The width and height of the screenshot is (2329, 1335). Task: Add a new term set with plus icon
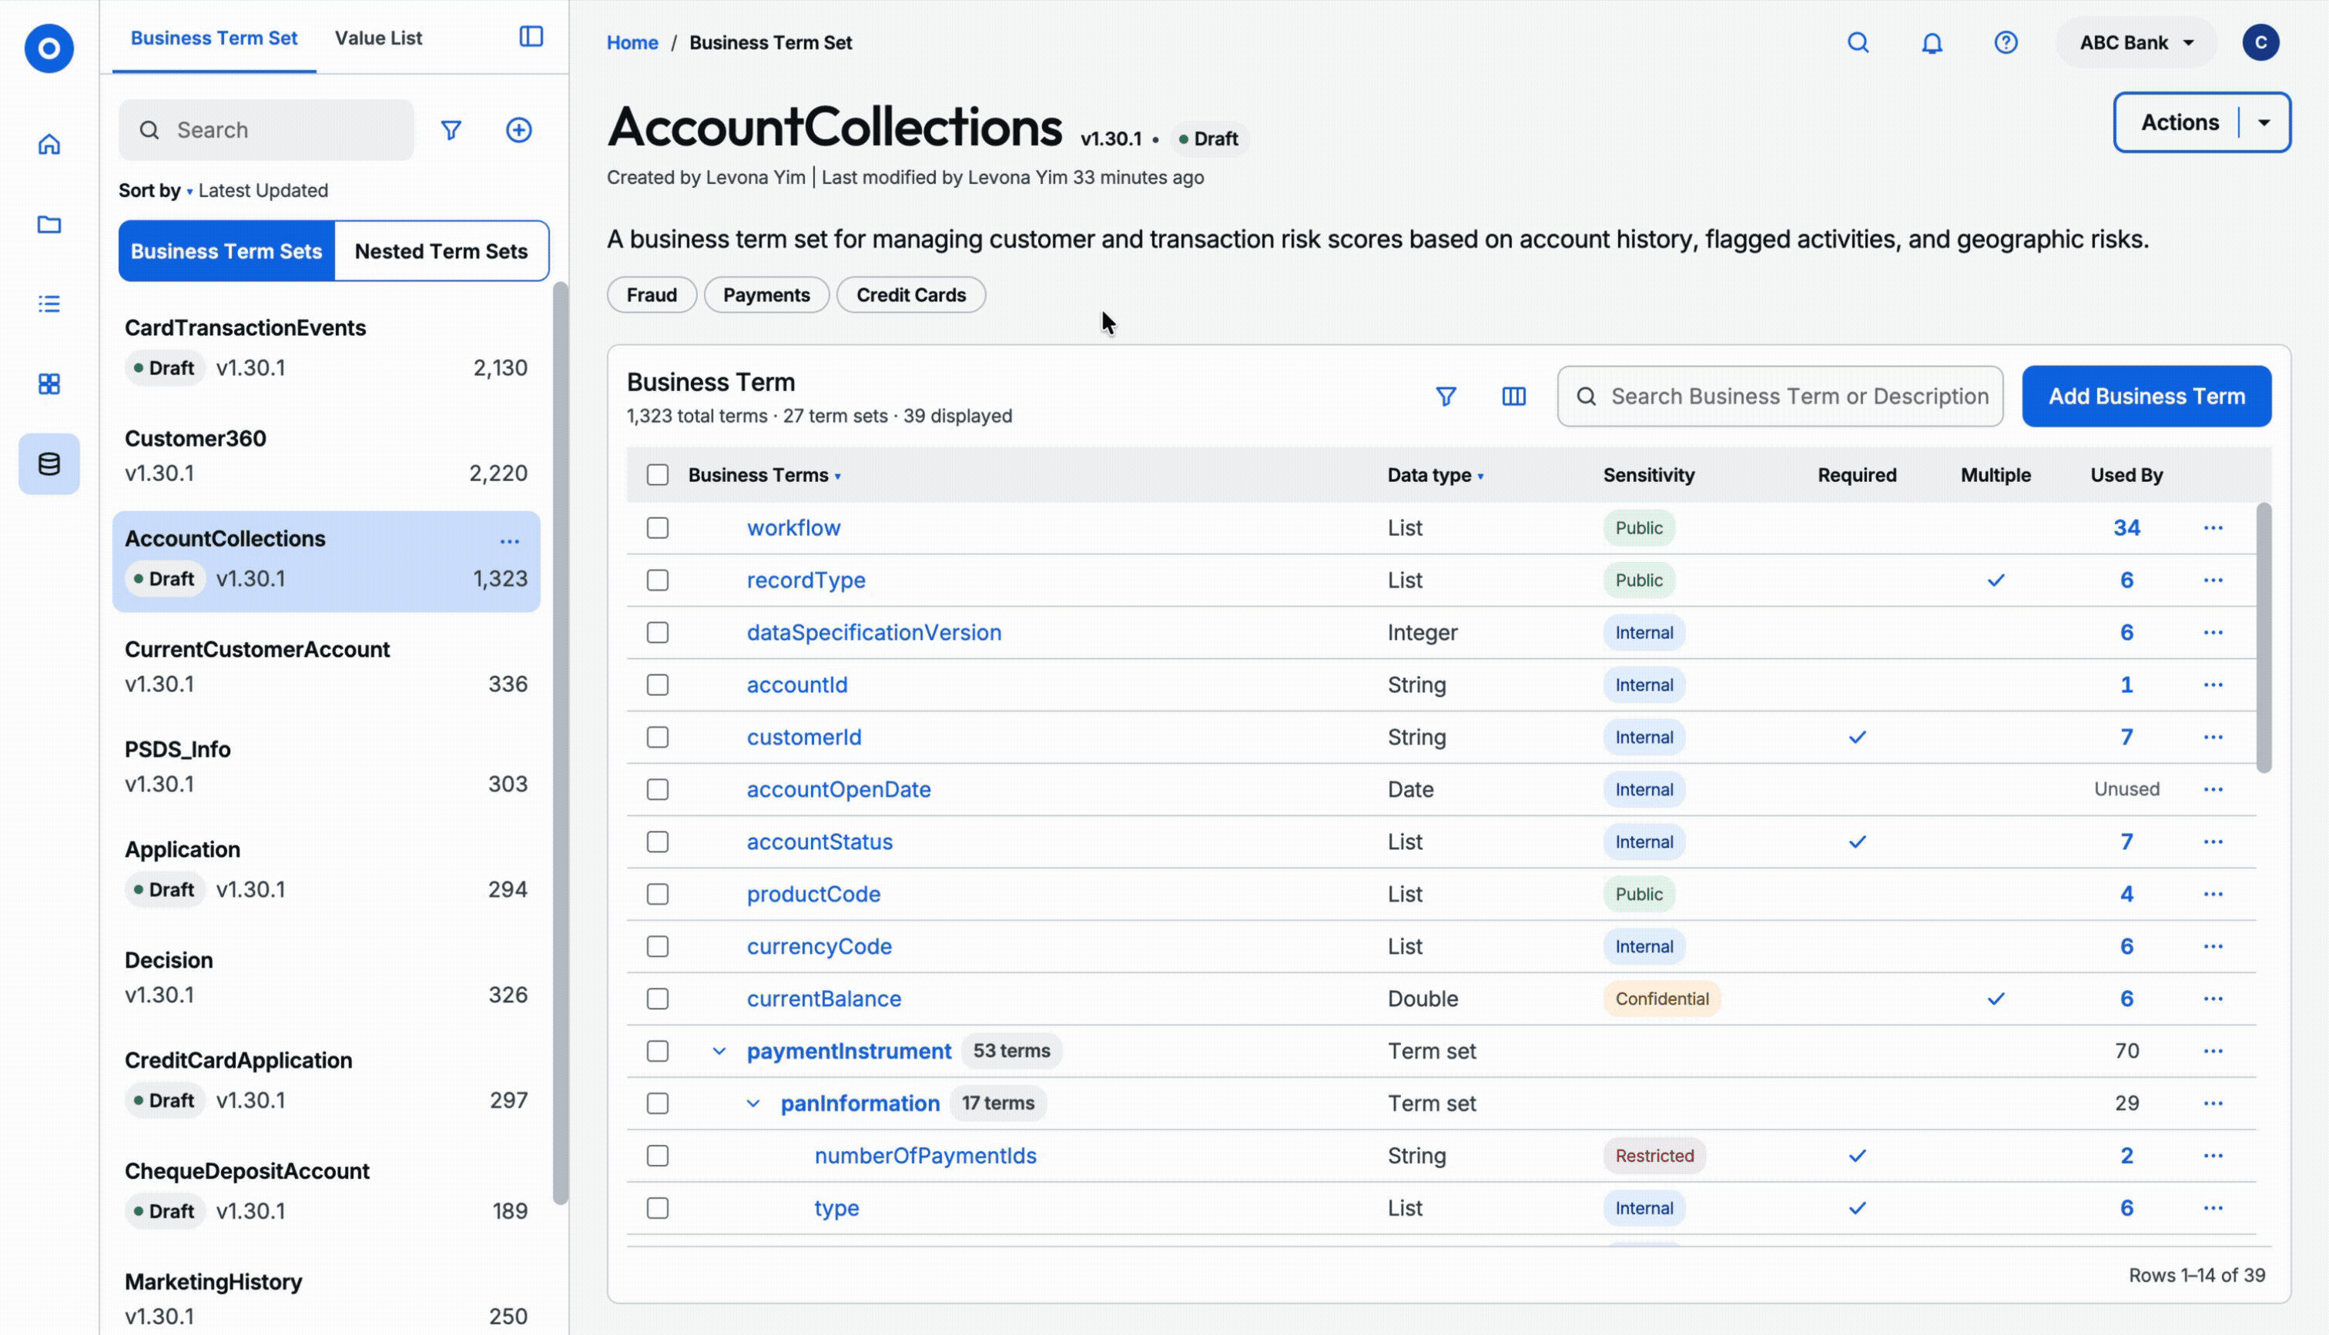(x=519, y=130)
